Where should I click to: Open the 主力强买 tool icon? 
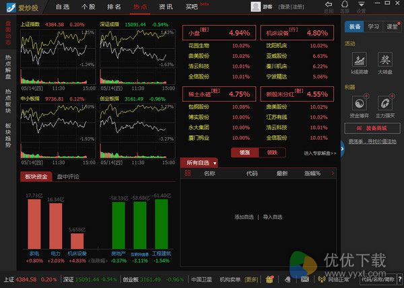(385, 104)
